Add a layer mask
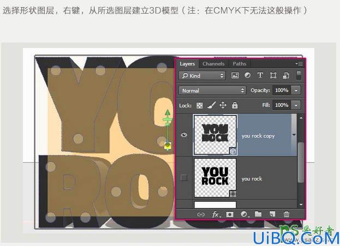 click(x=230, y=214)
